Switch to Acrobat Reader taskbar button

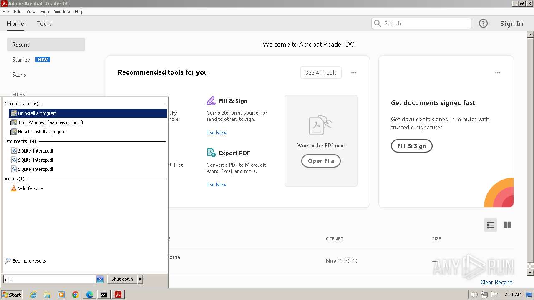(118, 295)
